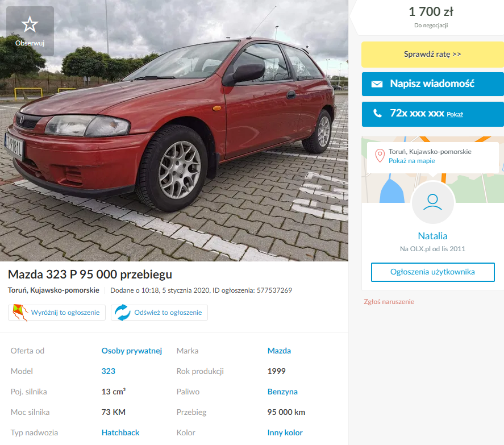Image resolution: width=504 pixels, height=445 pixels.
Task: Open Pokaż na mapie link
Action: (x=412, y=161)
